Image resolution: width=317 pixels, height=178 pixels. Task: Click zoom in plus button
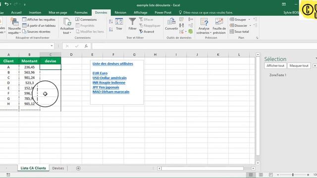[308, 175]
